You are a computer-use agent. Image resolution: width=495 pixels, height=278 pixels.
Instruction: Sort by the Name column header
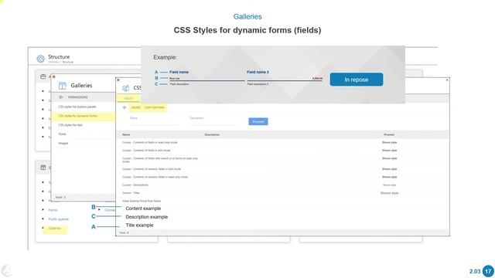click(126, 135)
